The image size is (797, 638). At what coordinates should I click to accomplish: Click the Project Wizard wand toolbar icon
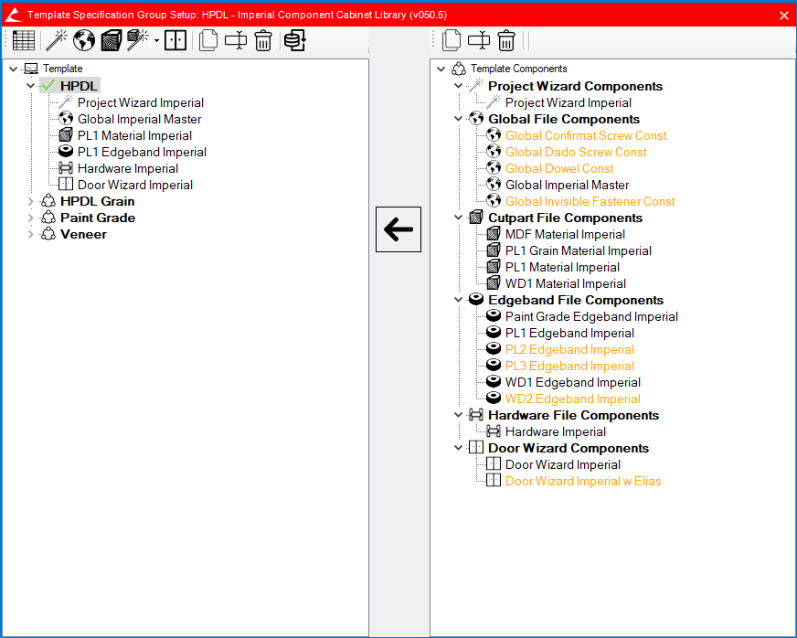click(x=57, y=40)
